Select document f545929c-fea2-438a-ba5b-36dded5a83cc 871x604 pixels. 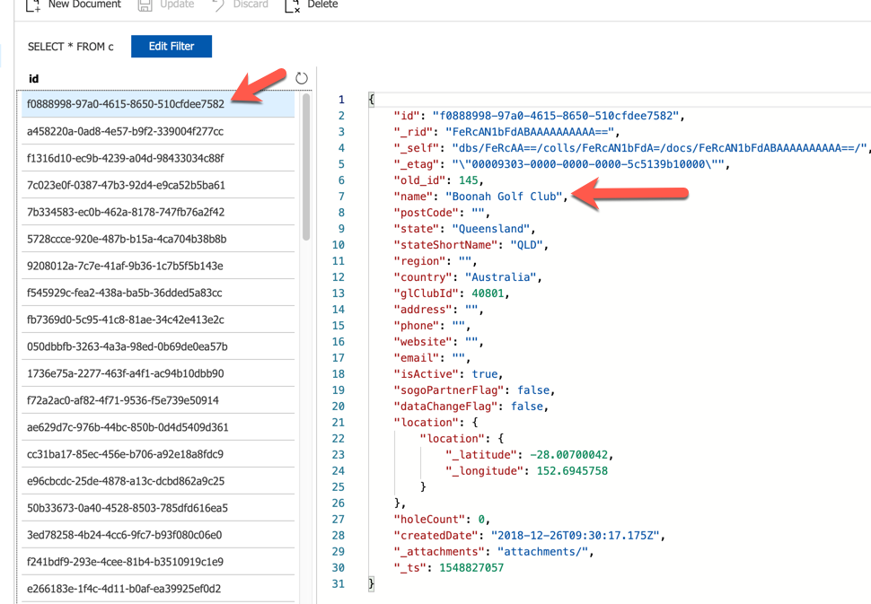pyautogui.click(x=158, y=293)
